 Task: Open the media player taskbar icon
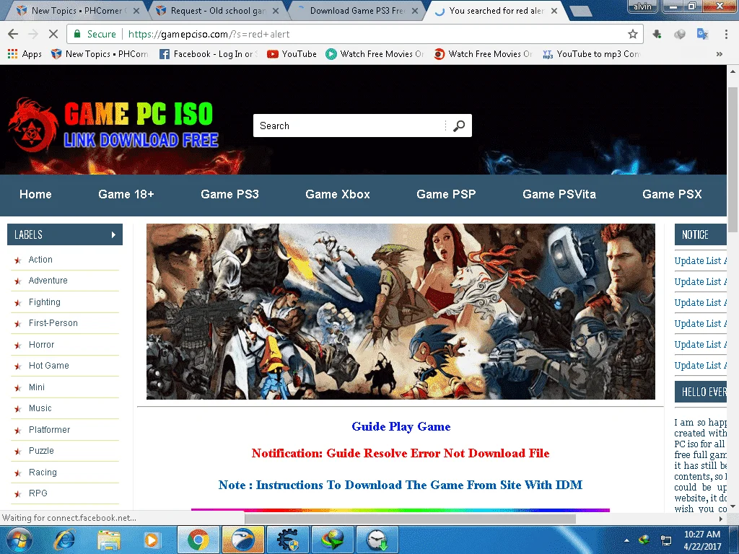pos(152,540)
